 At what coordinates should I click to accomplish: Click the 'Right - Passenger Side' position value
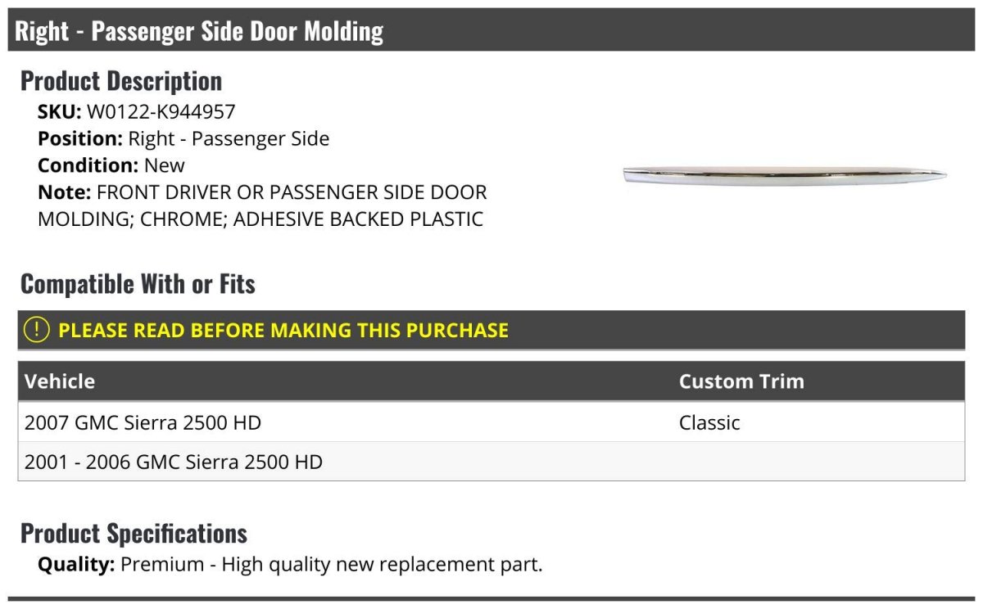tap(229, 138)
